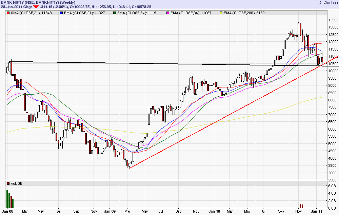This screenshot has height=215, width=339.
Task: Click the yellow EMA (CLOSE,200) legend swatch
Action: click(221, 13)
